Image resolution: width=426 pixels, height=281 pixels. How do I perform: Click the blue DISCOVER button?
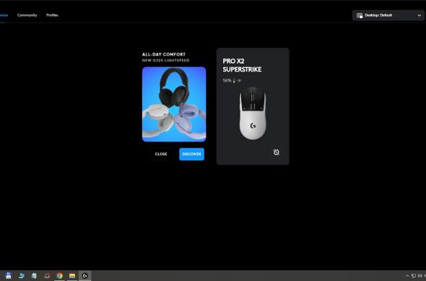coord(191,154)
